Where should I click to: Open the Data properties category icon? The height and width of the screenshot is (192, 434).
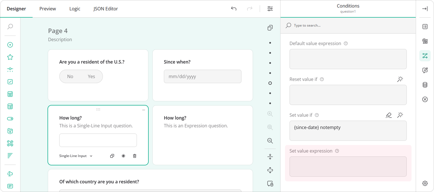tap(425, 85)
